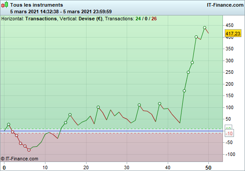Select the green marker near 400 at transaction 47
Screen dimensions: 245x171
[x=196, y=37]
